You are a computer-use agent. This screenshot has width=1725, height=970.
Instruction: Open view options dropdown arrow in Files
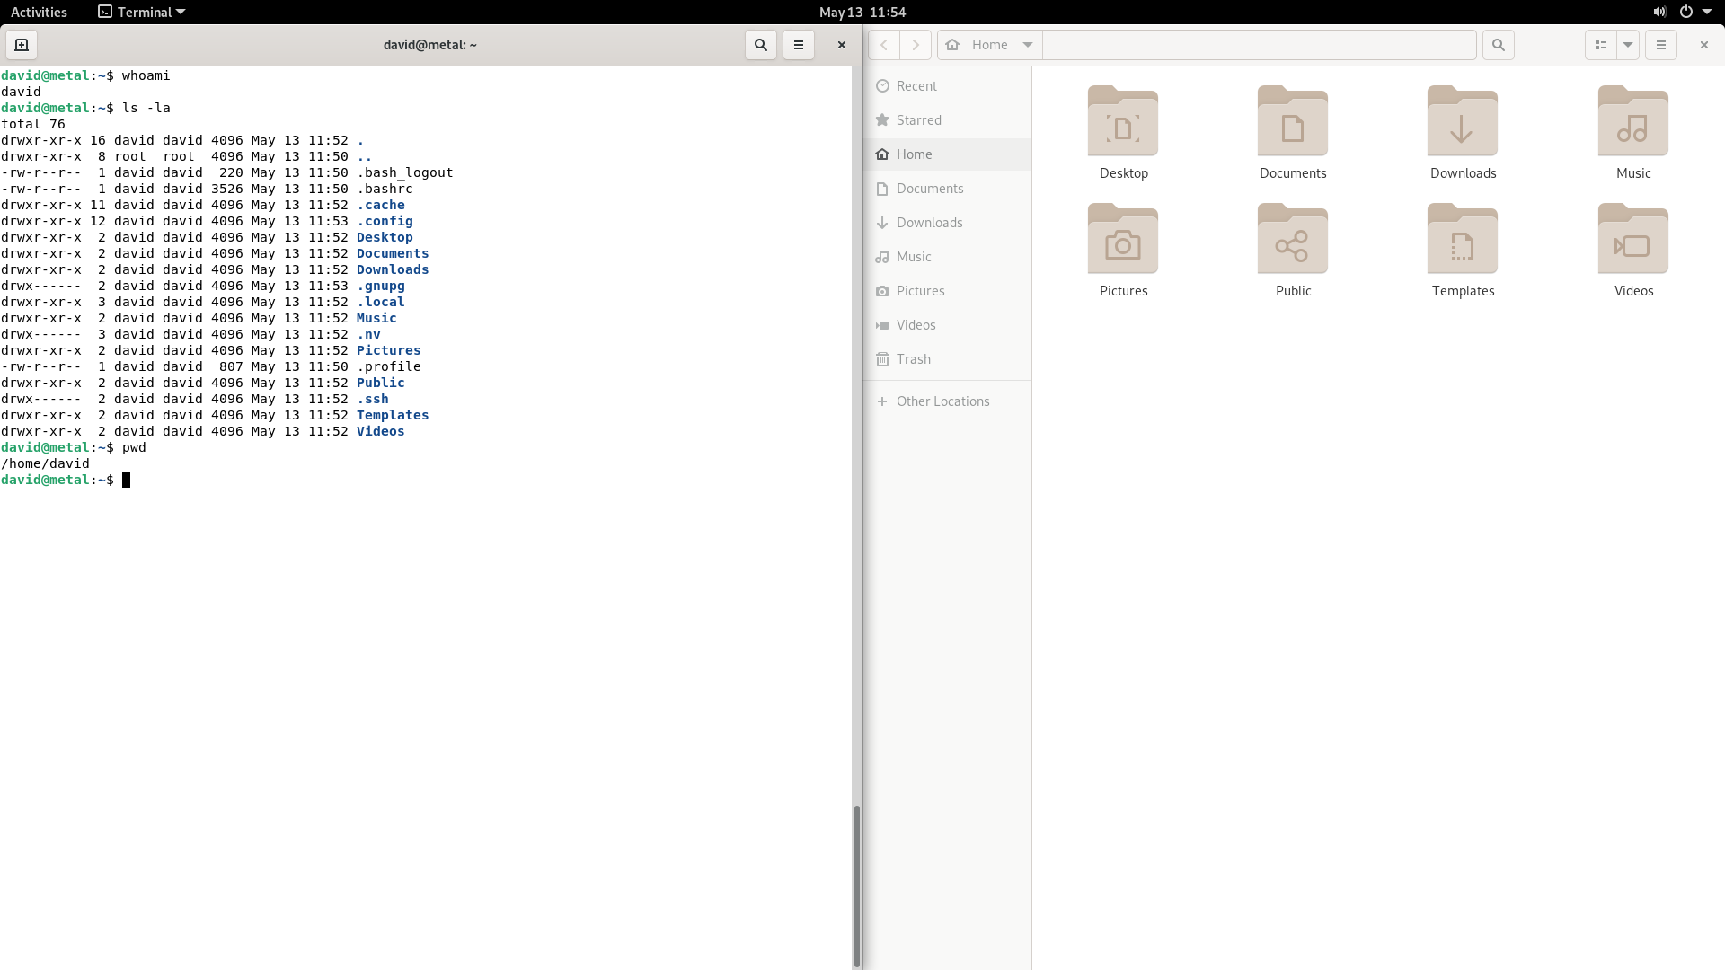tap(1628, 45)
